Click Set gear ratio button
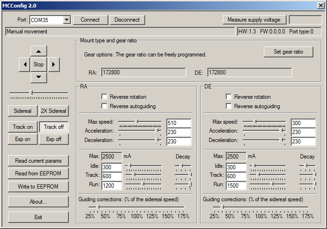 tap(288, 52)
